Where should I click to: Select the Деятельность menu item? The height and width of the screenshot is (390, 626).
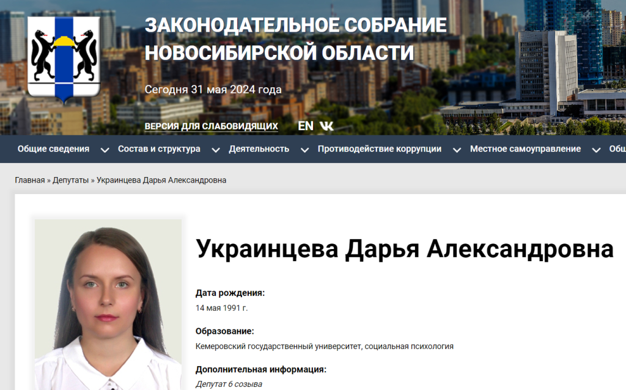point(259,149)
